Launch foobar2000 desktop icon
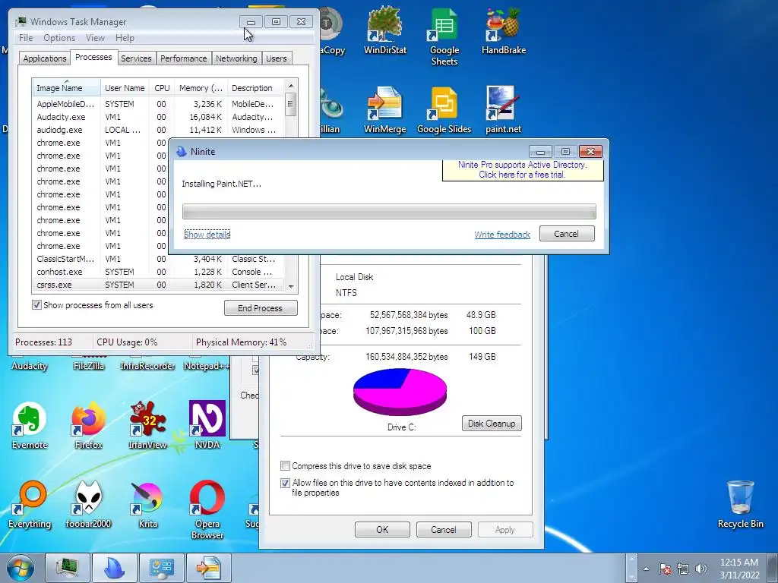Viewport: 778px width, 583px height. coord(88,505)
